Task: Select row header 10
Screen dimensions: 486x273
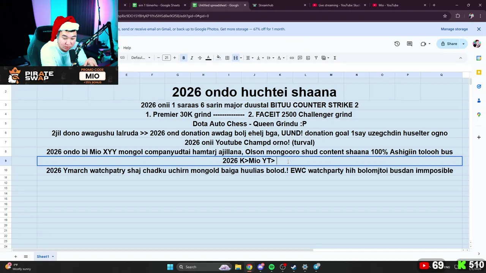Action: click(x=6, y=170)
